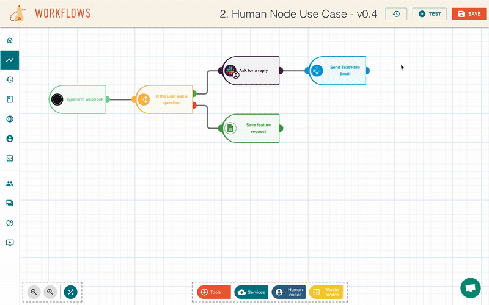The width and height of the screenshot is (489, 305).
Task: Select the workflows chart icon in sidebar
Action: coord(10,60)
